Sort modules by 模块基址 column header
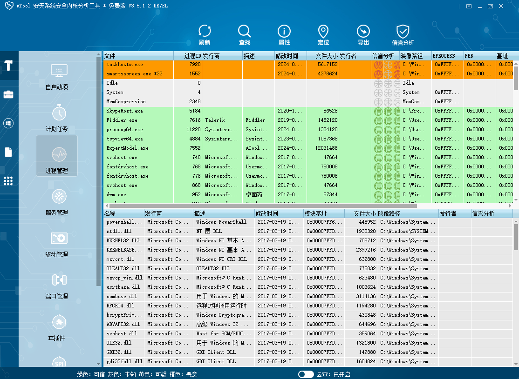The image size is (519, 379). 324,213
